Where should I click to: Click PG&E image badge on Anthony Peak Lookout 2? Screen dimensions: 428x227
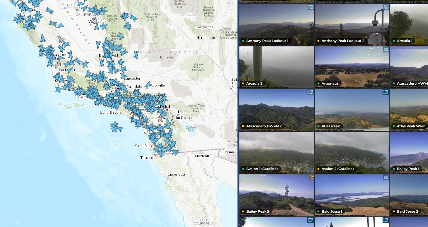[x=386, y=7]
